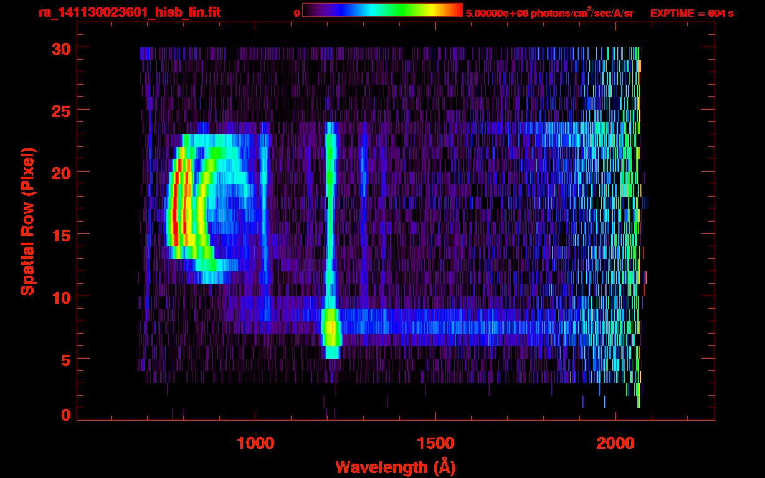Click the EXPTIME = 604 s text
The width and height of the screenshot is (765, 478).
[x=691, y=14]
